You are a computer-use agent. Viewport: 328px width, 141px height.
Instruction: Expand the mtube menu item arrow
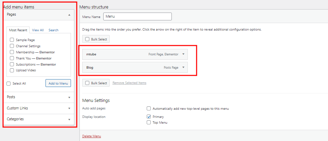183,54
